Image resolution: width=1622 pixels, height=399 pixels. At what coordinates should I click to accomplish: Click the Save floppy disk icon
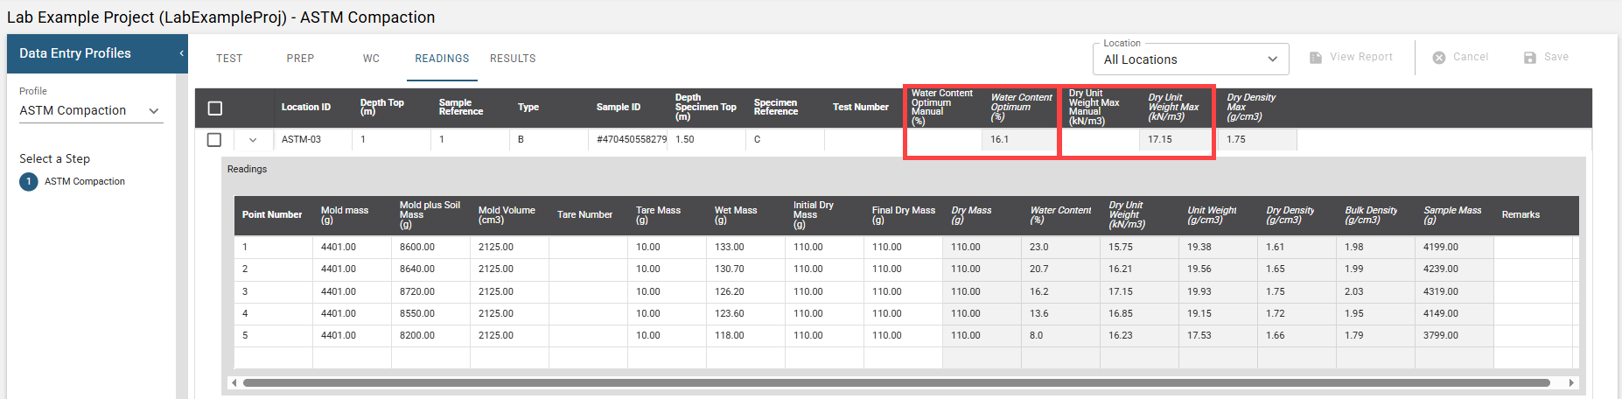[x=1529, y=58]
